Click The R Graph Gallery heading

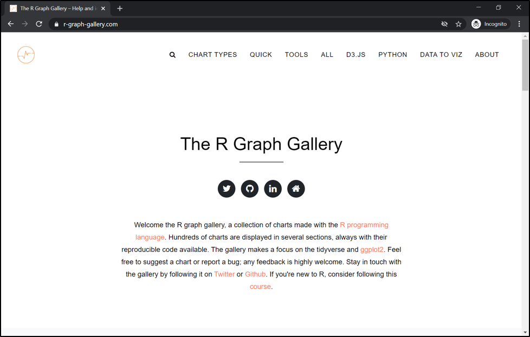261,144
